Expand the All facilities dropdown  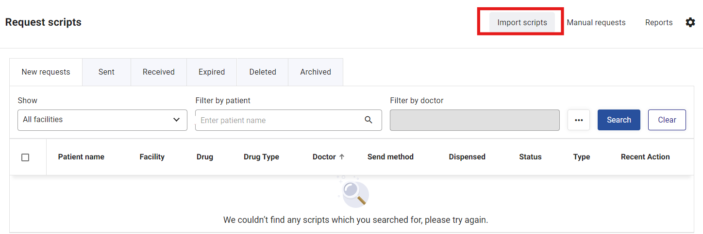[x=102, y=120]
